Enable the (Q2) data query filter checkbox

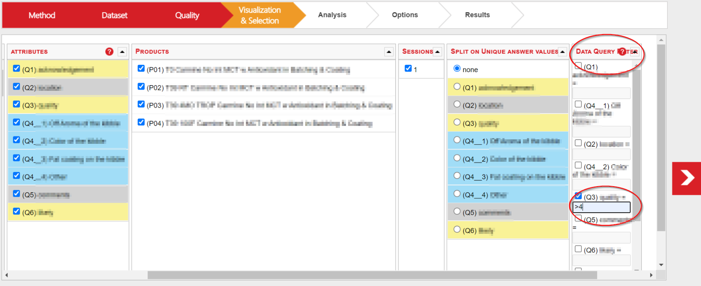(578, 143)
